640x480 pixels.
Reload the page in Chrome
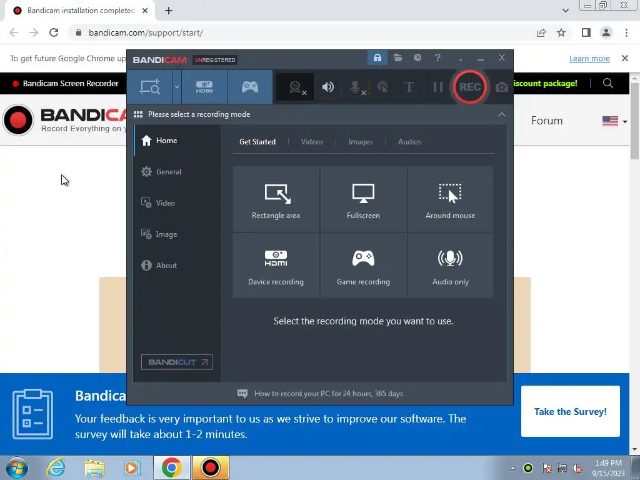point(54,32)
